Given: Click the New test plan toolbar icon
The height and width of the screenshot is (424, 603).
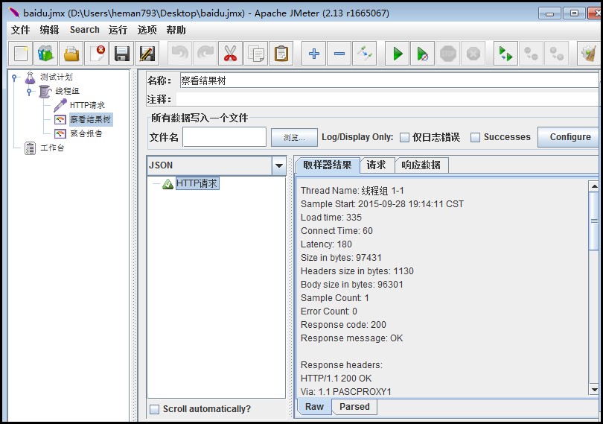Looking at the screenshot, I should coord(22,54).
